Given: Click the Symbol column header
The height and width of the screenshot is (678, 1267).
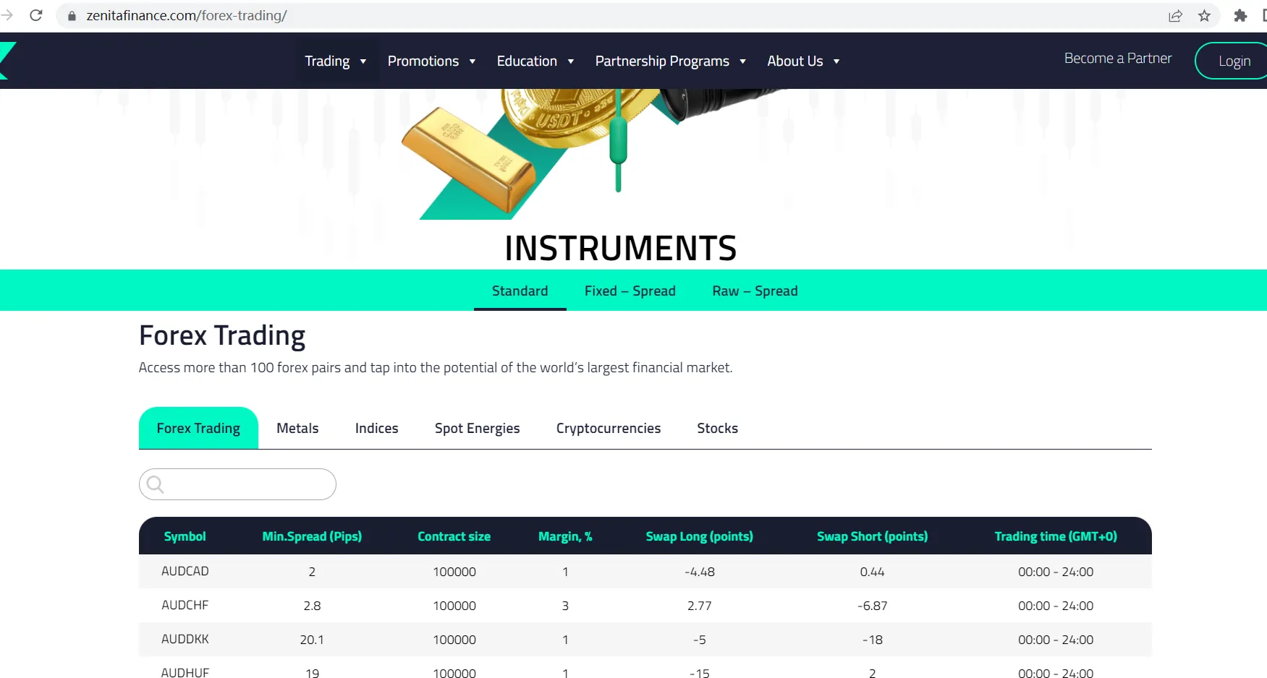Looking at the screenshot, I should click(185, 536).
